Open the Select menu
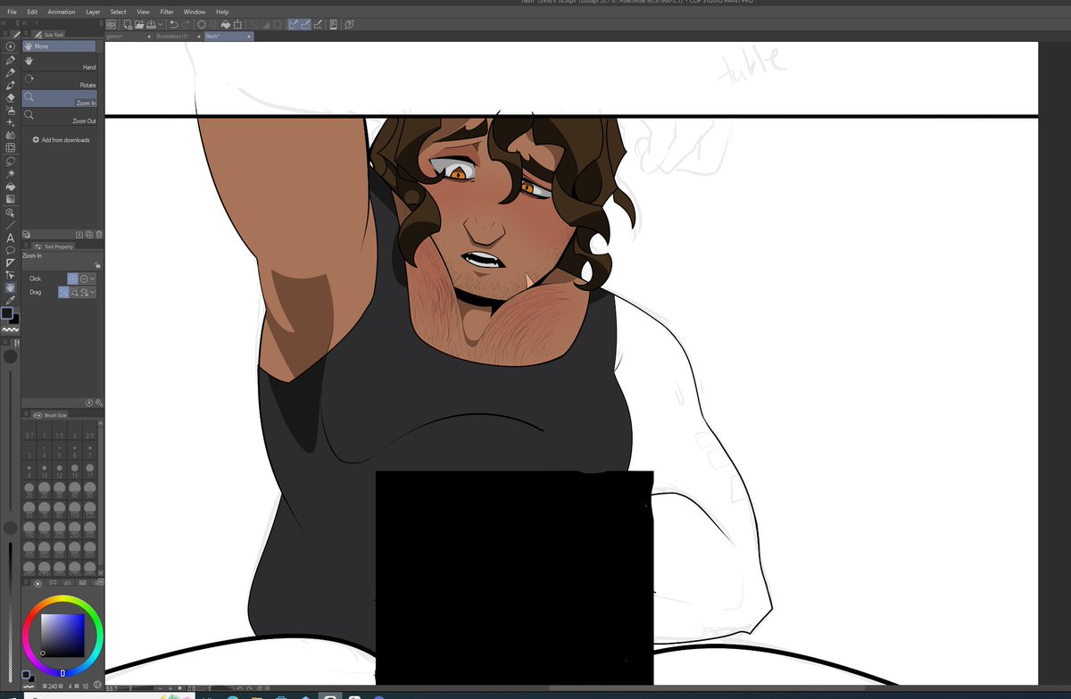1071x699 pixels. [118, 12]
